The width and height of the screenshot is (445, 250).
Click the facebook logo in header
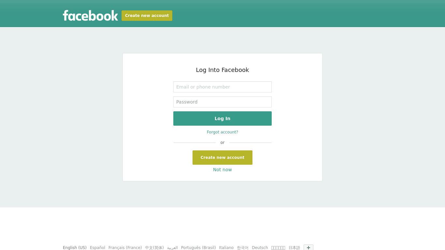pos(90,15)
